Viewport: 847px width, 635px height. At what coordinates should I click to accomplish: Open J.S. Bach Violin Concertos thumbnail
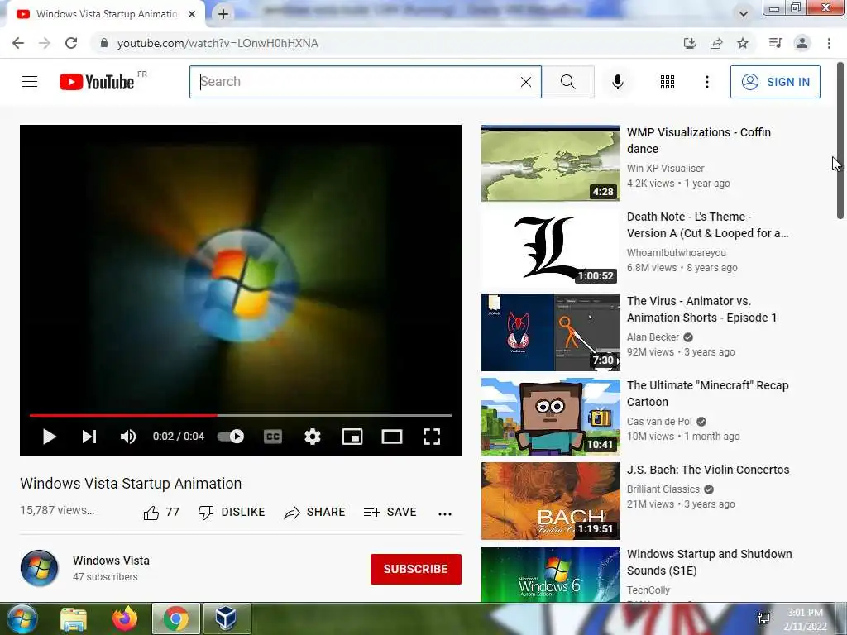click(x=550, y=500)
